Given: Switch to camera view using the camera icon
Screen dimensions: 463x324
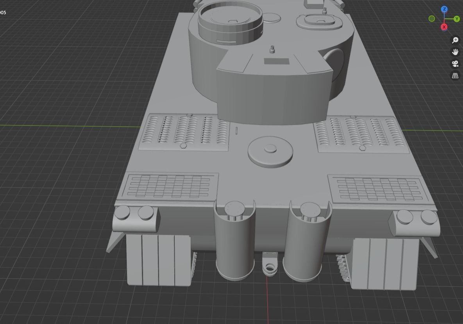Looking at the screenshot, I should tap(455, 64).
